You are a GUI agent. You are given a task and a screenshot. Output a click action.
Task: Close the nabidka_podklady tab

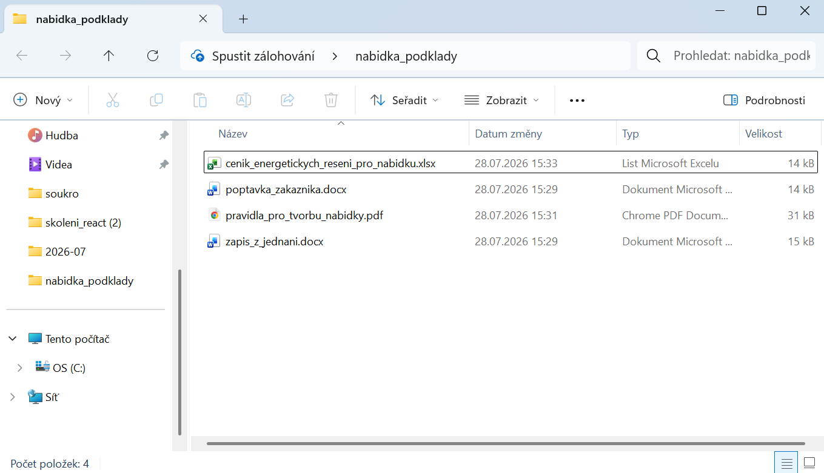(x=203, y=19)
